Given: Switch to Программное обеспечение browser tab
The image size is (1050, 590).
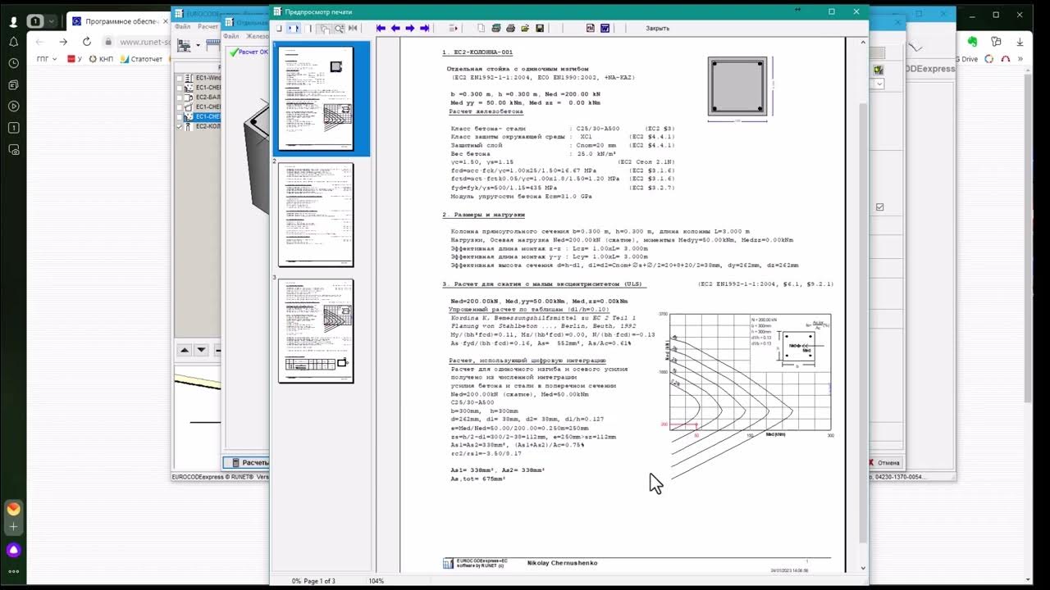Looking at the screenshot, I should pos(119,21).
